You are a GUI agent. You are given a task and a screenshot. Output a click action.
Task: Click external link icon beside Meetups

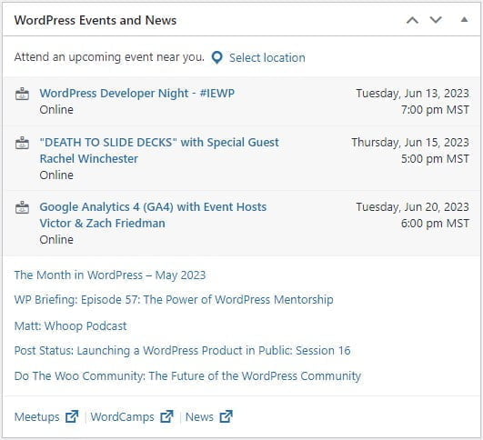[x=72, y=416]
